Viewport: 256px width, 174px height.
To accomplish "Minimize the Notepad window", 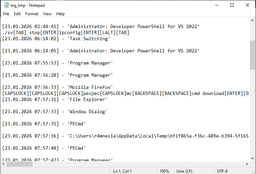I will (x=216, y=5).
